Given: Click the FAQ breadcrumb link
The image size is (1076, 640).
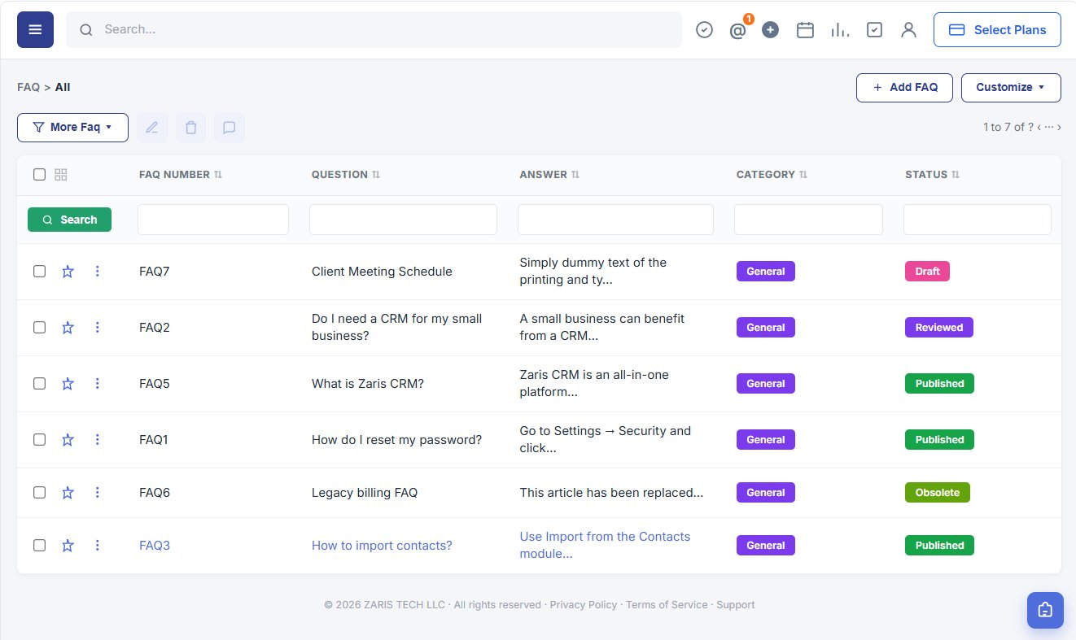Looking at the screenshot, I should coord(28,87).
